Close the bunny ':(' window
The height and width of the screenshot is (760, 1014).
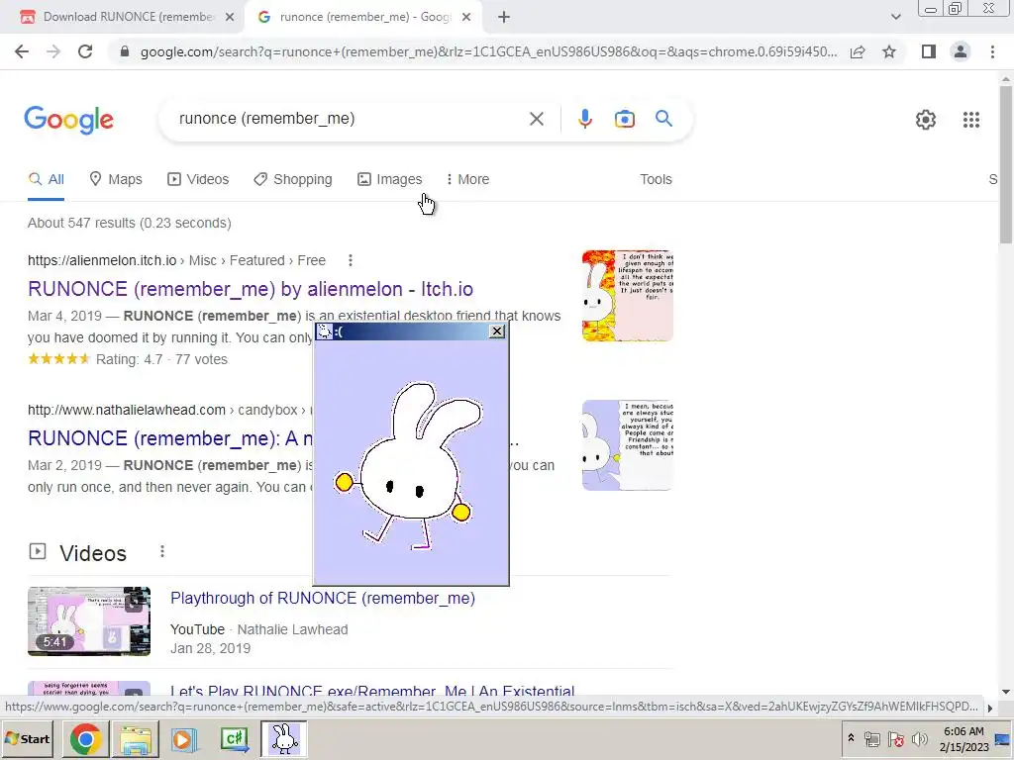tap(497, 331)
